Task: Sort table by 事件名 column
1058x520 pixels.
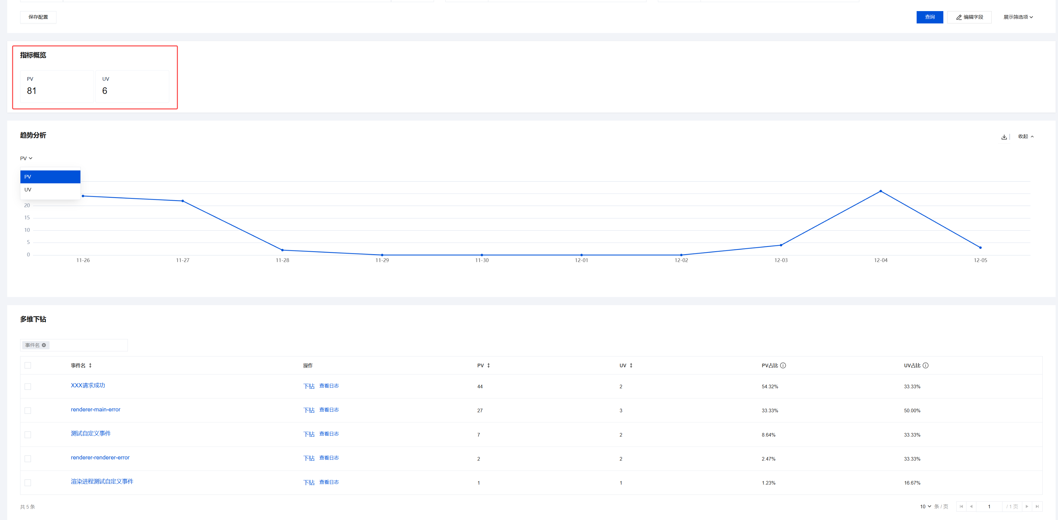Action: pos(90,365)
